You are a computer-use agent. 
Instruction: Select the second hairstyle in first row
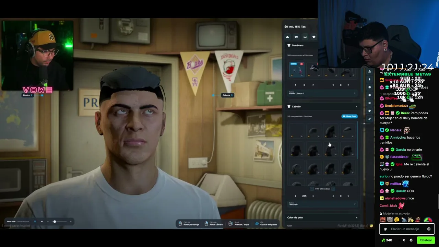click(x=313, y=131)
